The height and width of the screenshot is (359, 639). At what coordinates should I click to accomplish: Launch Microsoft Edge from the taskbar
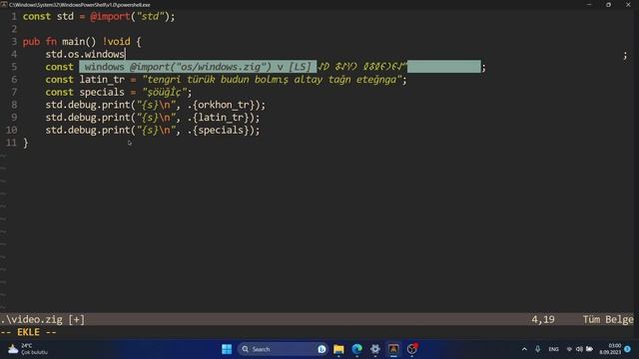coord(357,349)
